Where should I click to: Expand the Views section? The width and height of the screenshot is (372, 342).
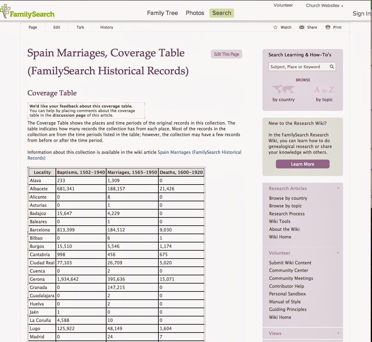click(x=338, y=333)
